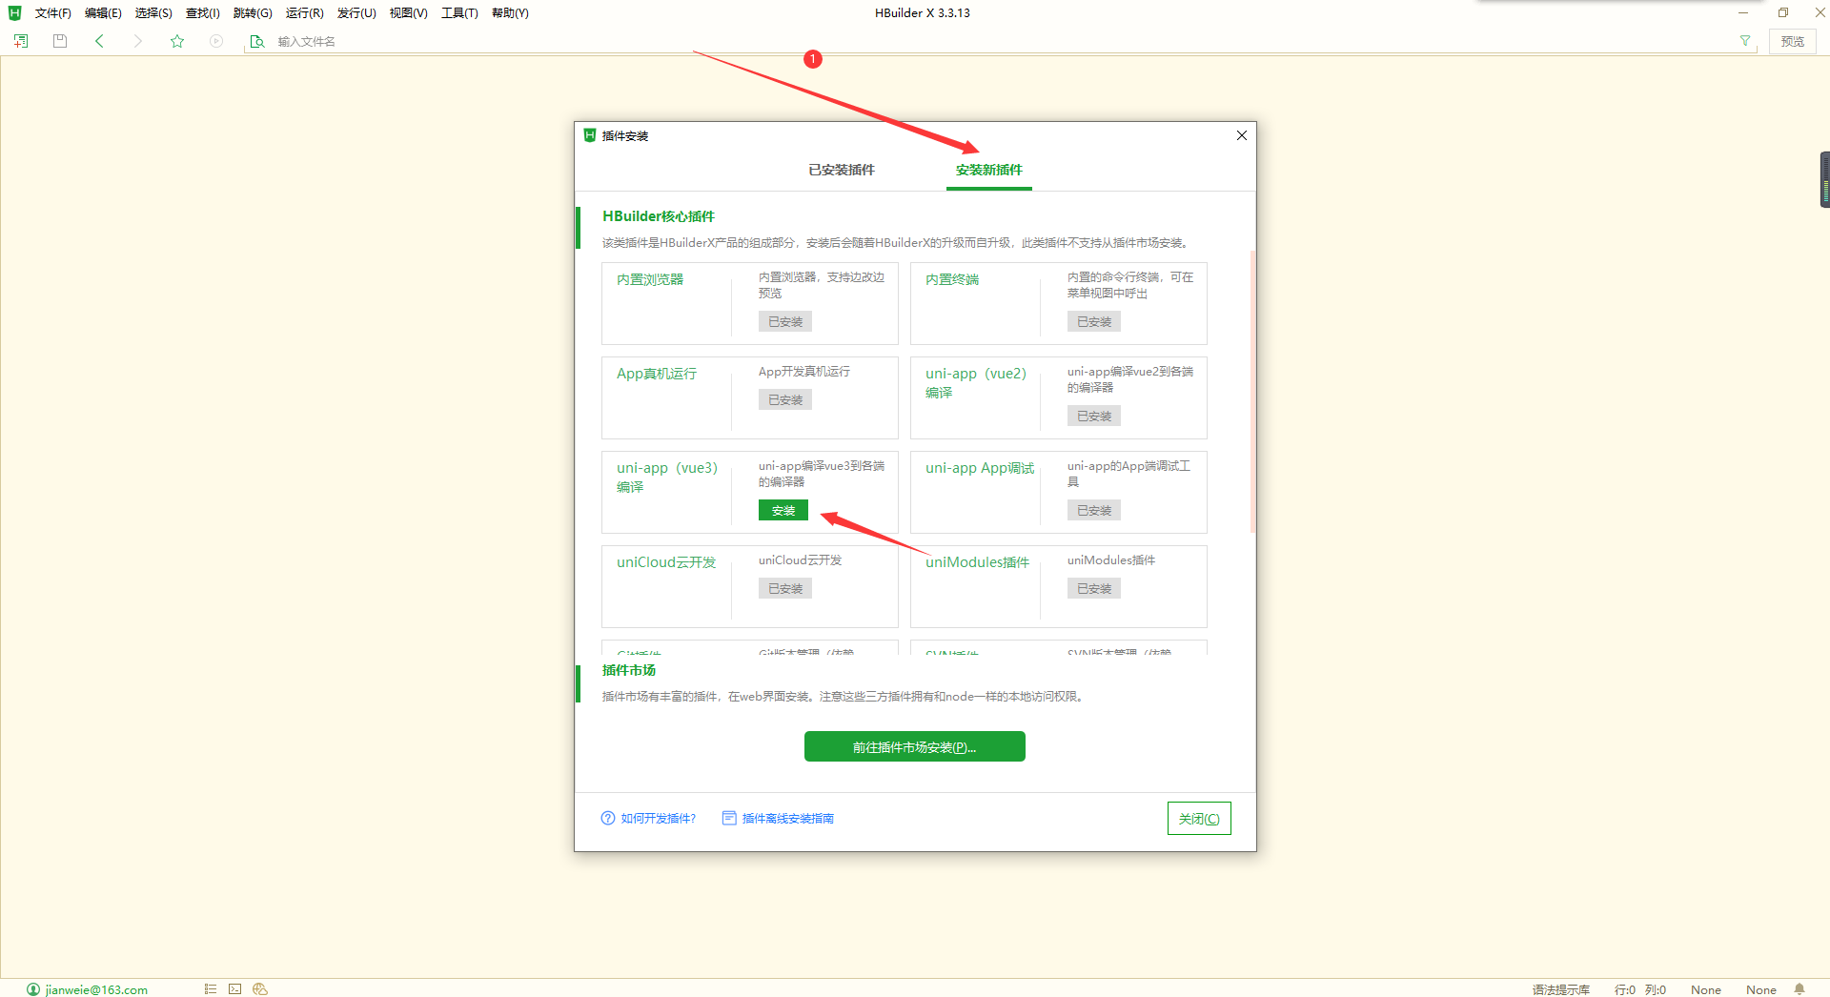Open the terminal icon in status bar
1830x997 pixels.
[235, 989]
